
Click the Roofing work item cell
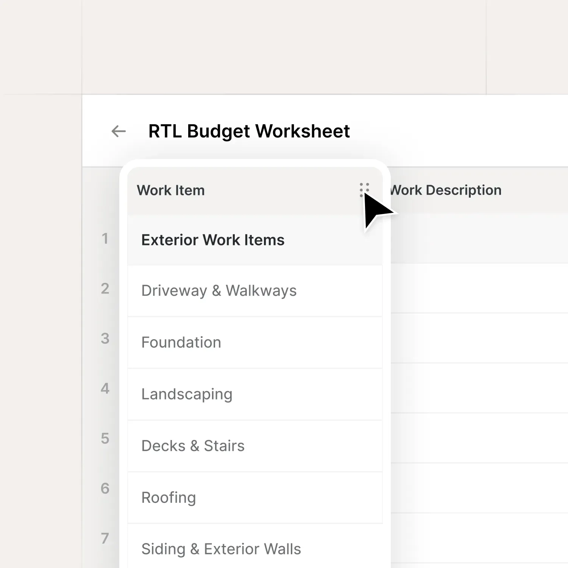(169, 498)
